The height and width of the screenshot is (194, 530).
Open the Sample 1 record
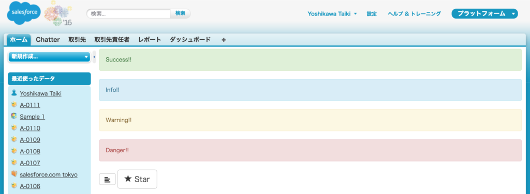click(x=33, y=117)
